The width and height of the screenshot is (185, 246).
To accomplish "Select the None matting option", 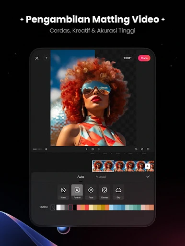I will (x=63, y=192).
